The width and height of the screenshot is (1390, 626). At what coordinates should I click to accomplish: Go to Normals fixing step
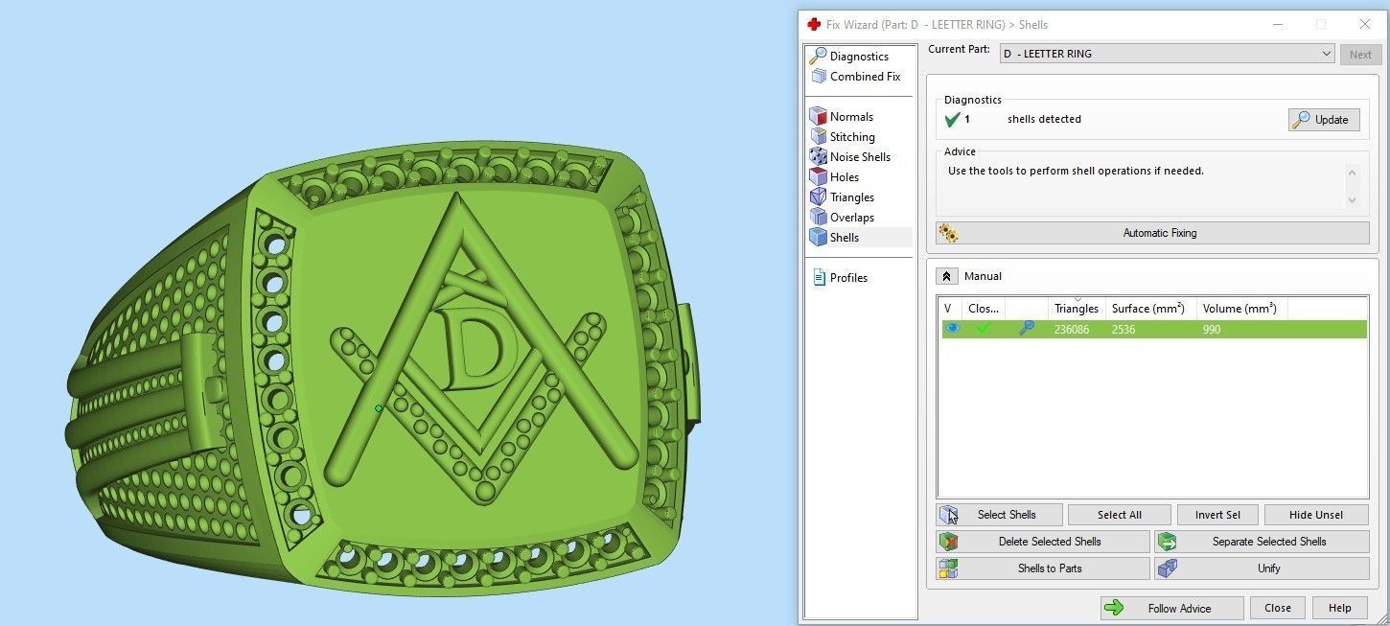[x=851, y=117]
